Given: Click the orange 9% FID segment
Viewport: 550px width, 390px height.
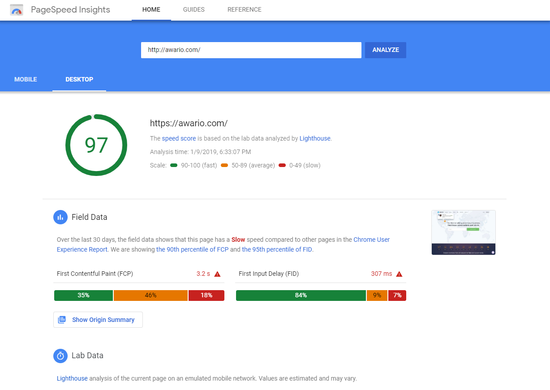Looking at the screenshot, I should pyautogui.click(x=377, y=296).
